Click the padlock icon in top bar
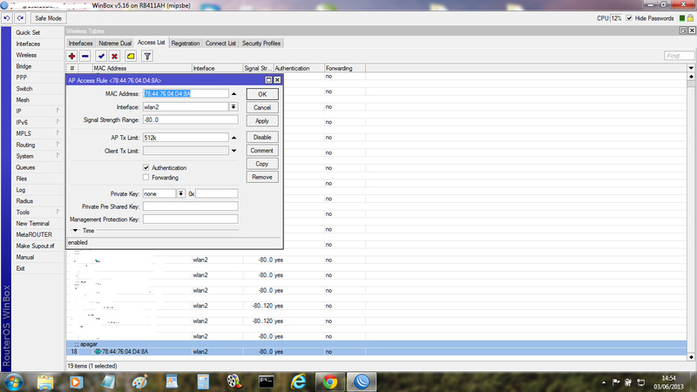This screenshot has height=392, width=697. coord(690,18)
